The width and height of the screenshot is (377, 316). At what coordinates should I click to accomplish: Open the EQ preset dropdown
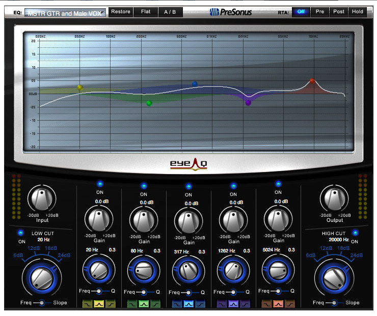tap(65, 13)
